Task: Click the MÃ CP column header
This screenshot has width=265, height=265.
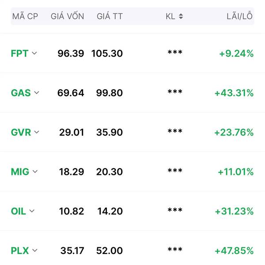Action: (x=25, y=17)
